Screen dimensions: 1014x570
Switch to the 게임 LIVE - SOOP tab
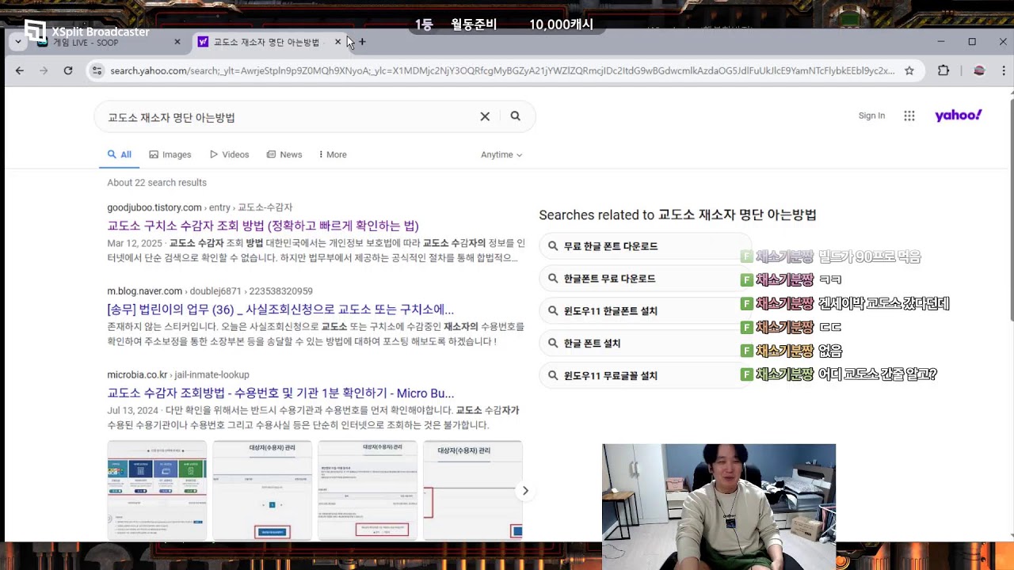[x=107, y=42]
